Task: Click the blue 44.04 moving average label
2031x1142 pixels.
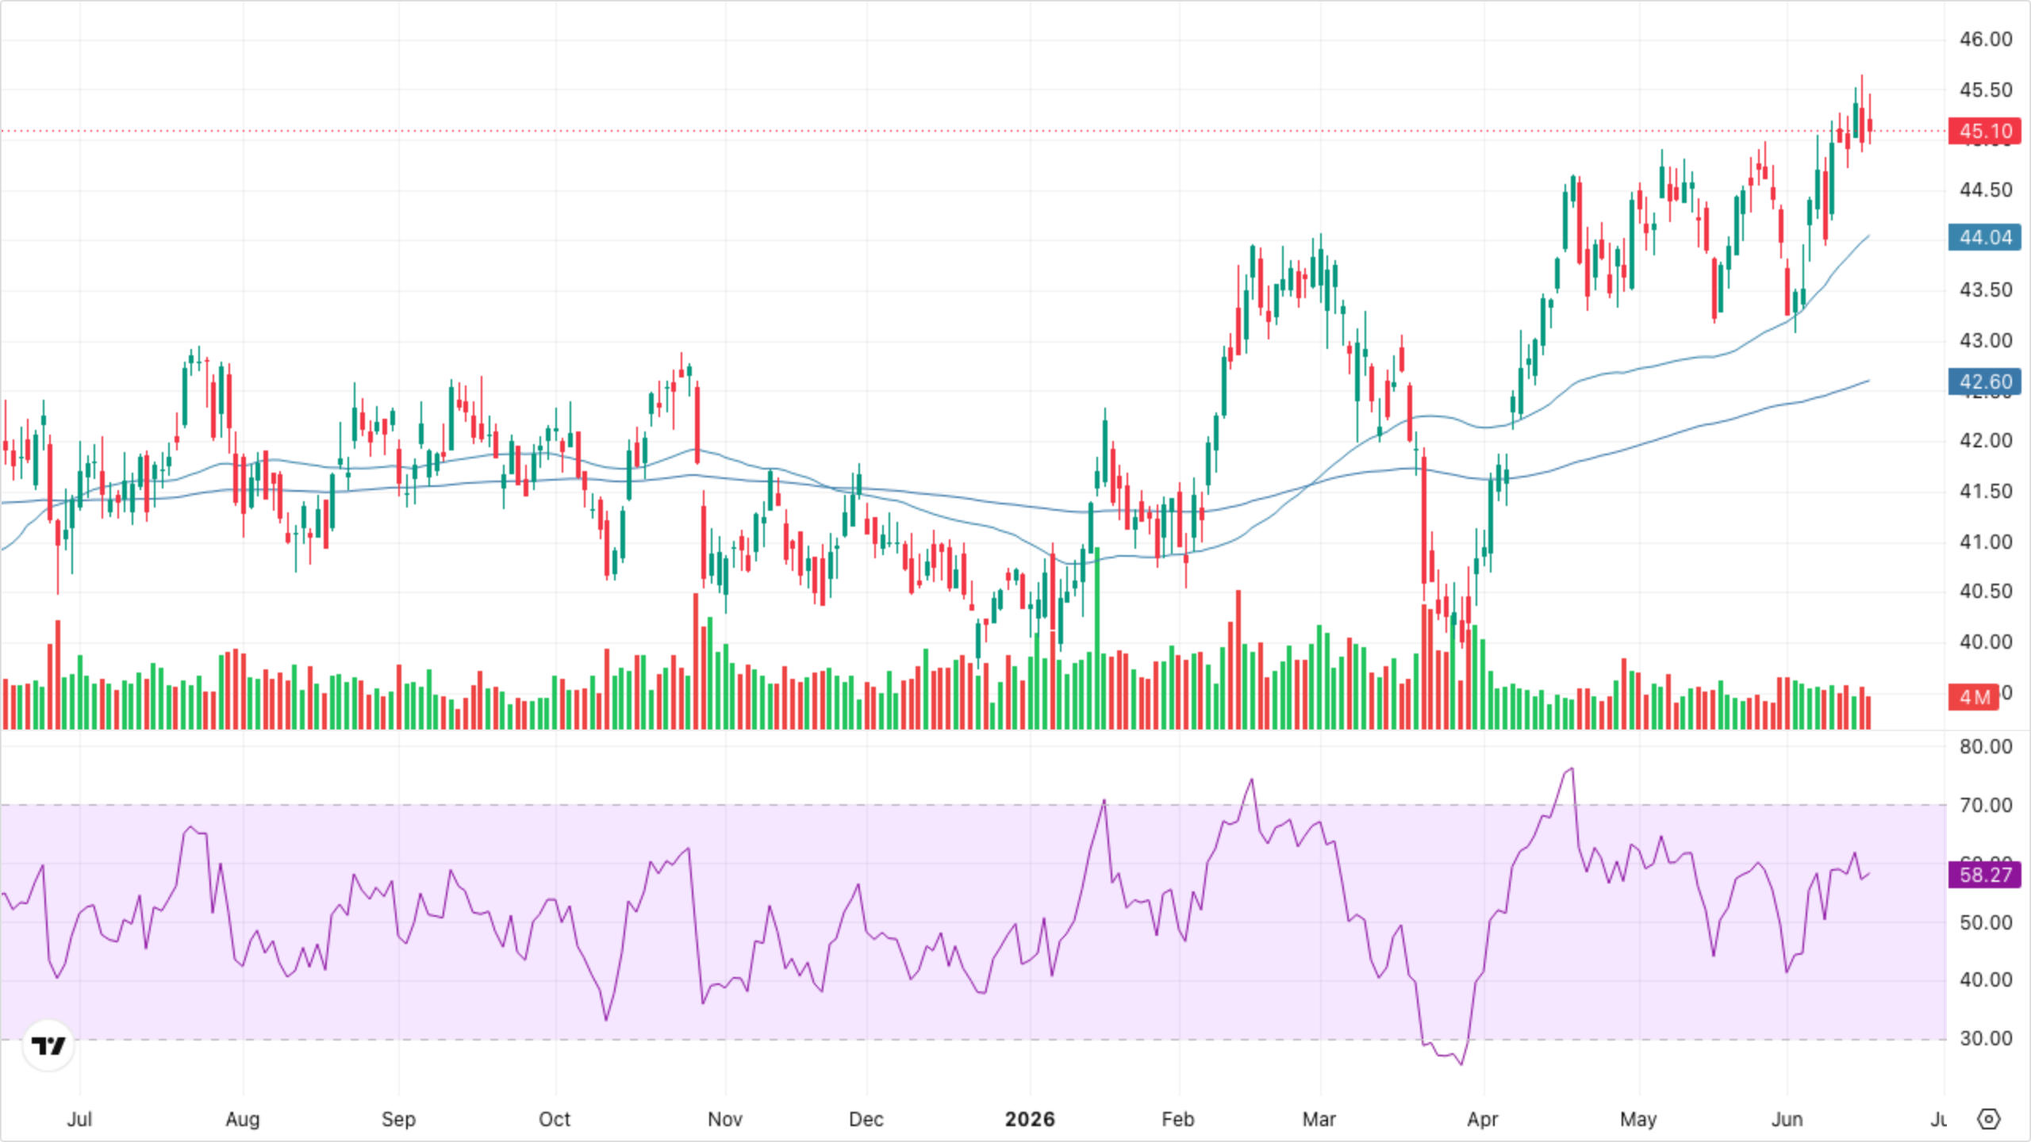Action: coord(1985,237)
